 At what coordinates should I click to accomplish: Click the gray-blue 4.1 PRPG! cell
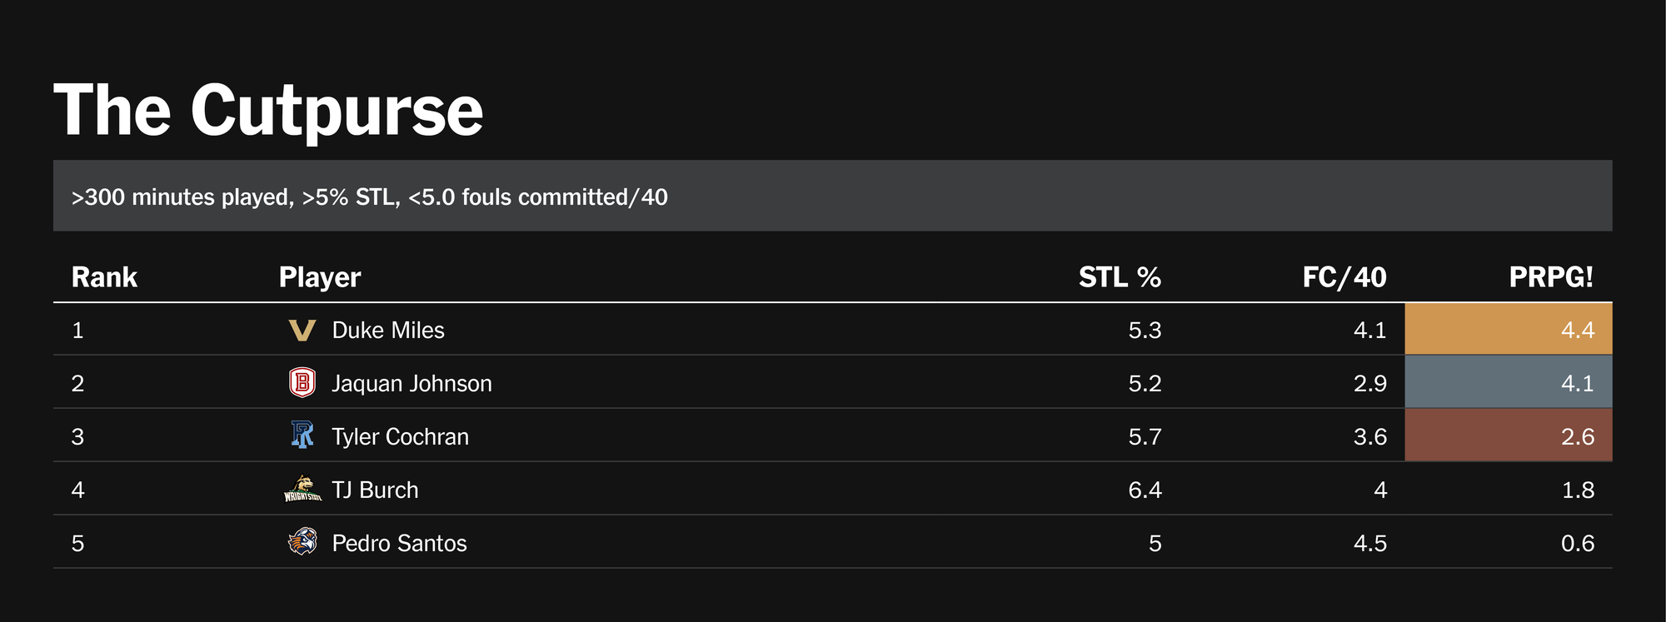click(x=1508, y=383)
